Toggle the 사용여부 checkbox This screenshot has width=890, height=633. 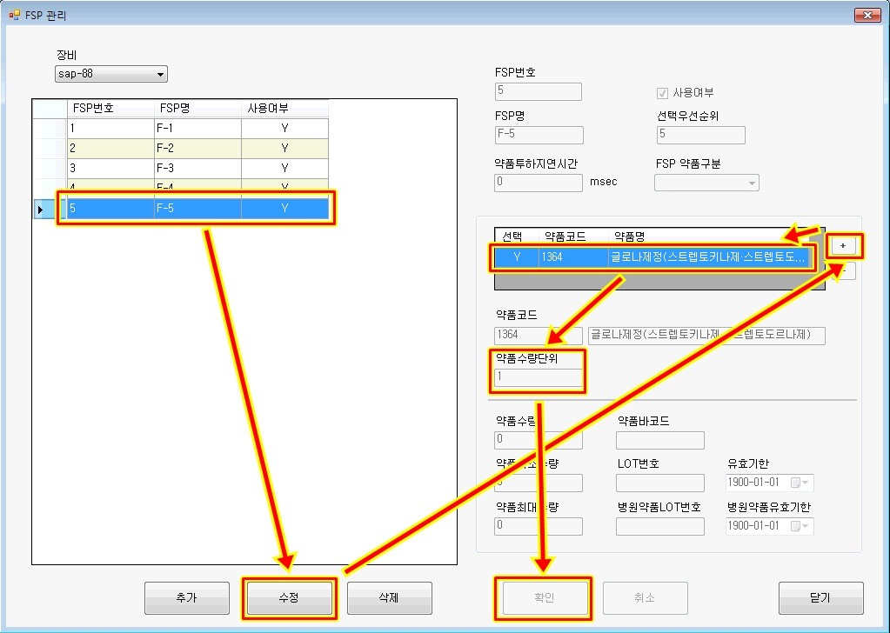663,93
